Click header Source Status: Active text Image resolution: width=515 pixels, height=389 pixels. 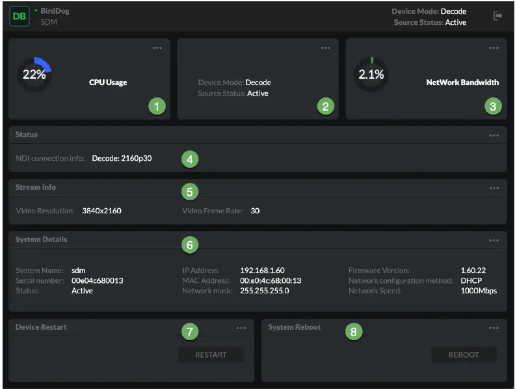[430, 22]
